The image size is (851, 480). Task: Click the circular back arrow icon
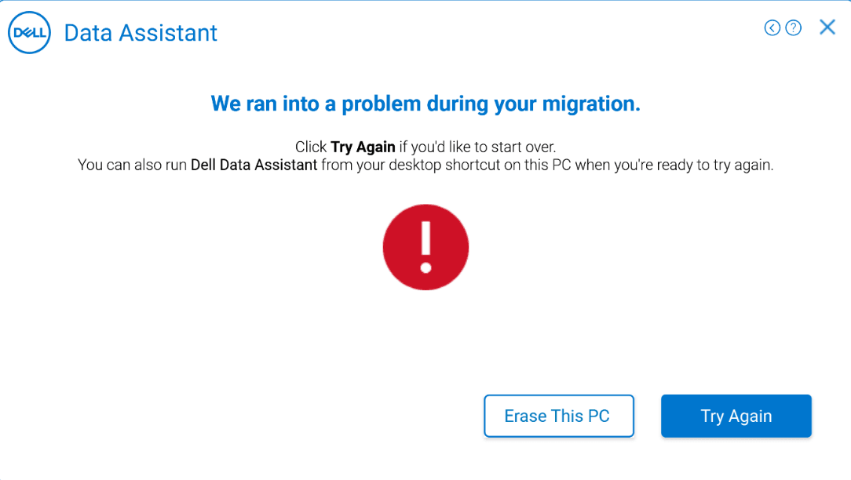[x=772, y=28]
